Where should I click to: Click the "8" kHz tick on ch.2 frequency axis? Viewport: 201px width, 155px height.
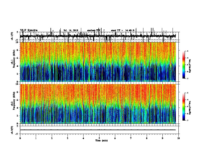tap(18, 92)
